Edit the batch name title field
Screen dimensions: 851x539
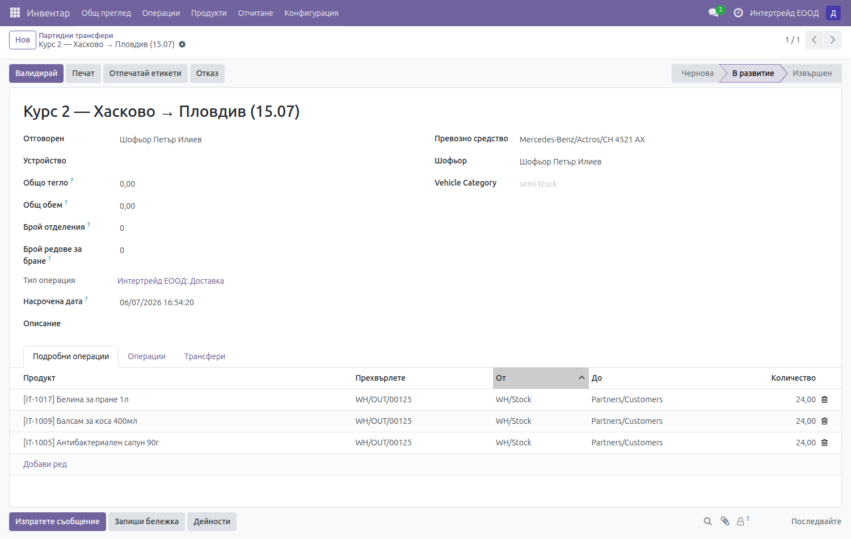(x=425, y=111)
